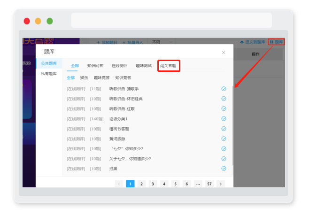
Task: Click 批量导入 import button
Action: [132, 42]
